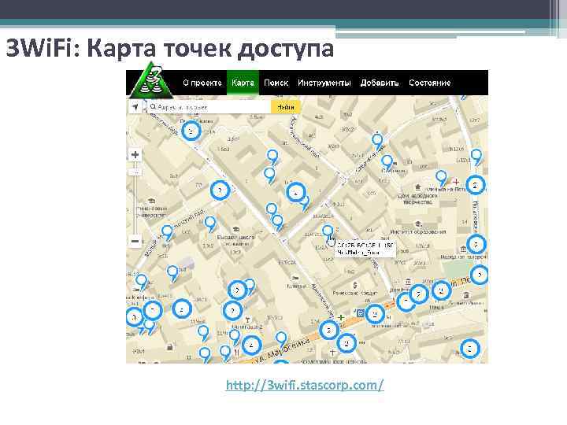
Task: Focus the address or object search field
Action: (209, 107)
